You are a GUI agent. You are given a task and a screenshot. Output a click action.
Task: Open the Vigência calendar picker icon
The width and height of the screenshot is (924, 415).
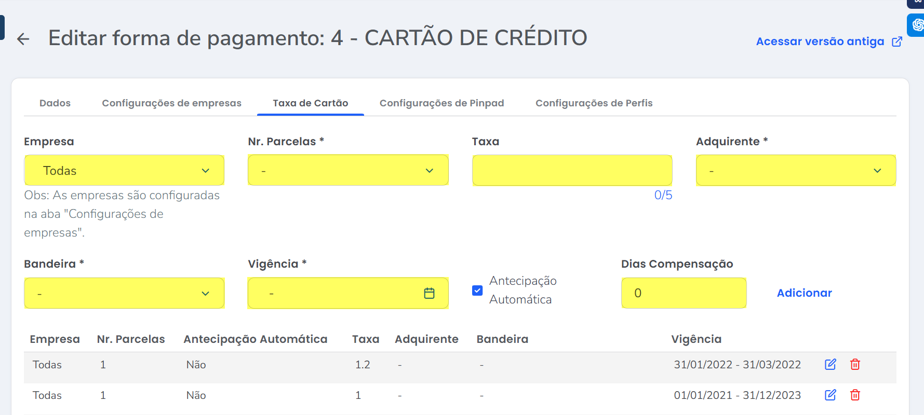click(x=429, y=294)
